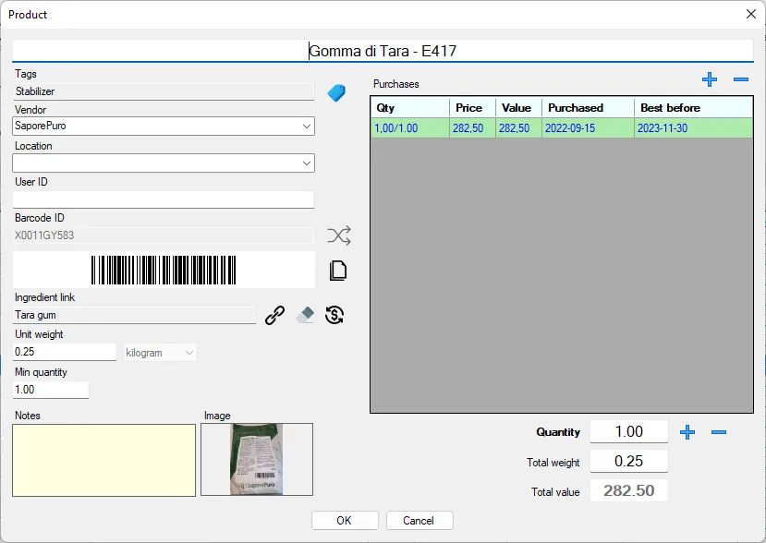Click the product name field Gomma di Tara
The height and width of the screenshot is (543, 766).
[383, 51]
